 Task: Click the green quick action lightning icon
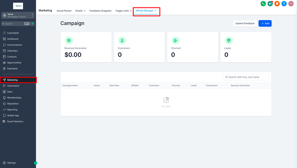(33, 24)
